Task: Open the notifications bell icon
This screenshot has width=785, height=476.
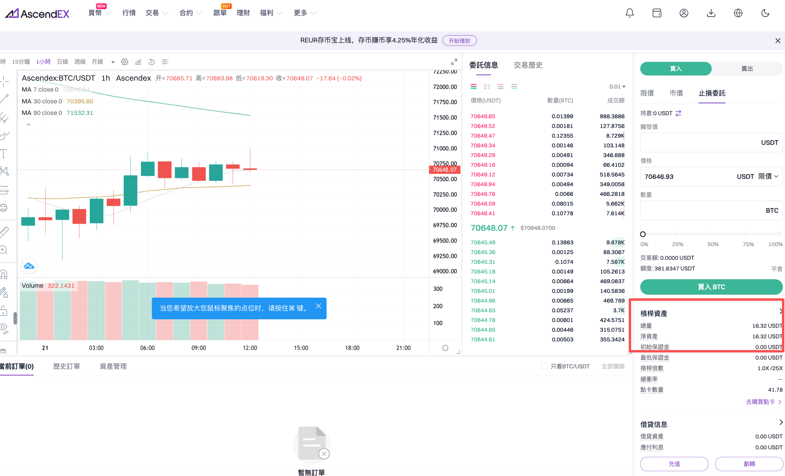Action: [x=630, y=13]
